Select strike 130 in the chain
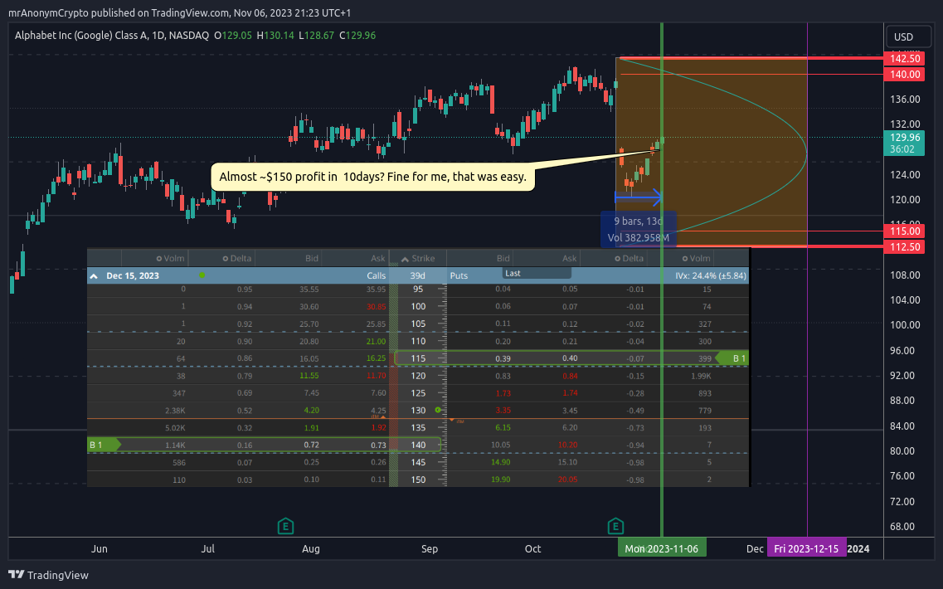 (x=418, y=411)
